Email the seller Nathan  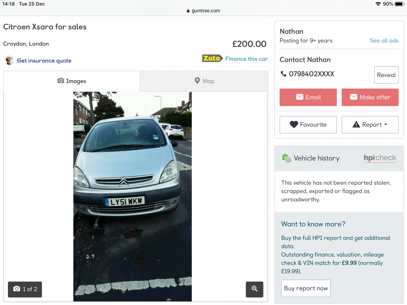point(308,97)
